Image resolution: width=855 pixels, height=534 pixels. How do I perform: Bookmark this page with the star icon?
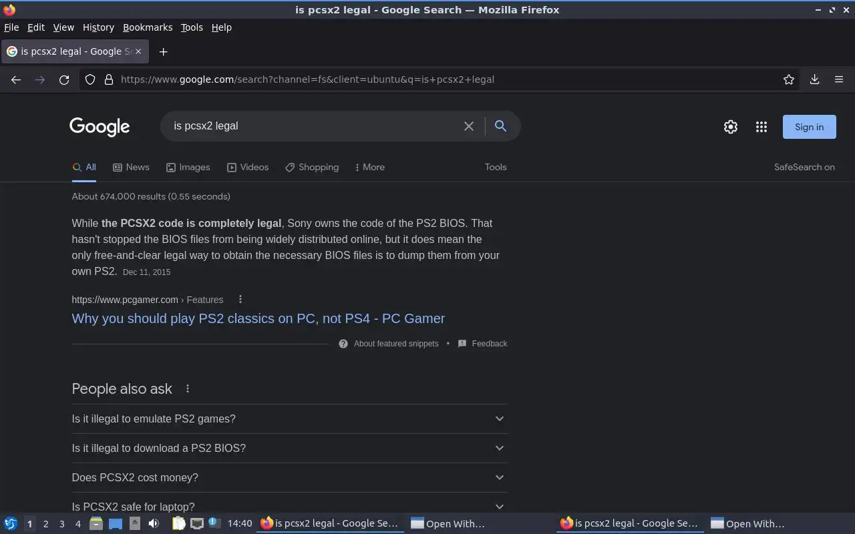pyautogui.click(x=789, y=79)
